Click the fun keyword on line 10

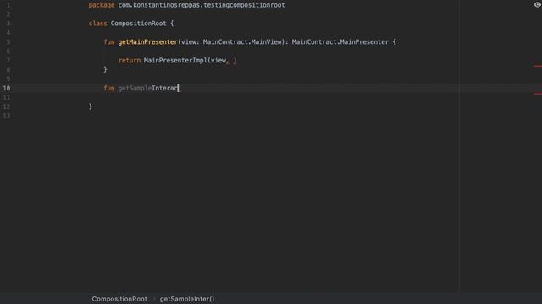pos(109,88)
